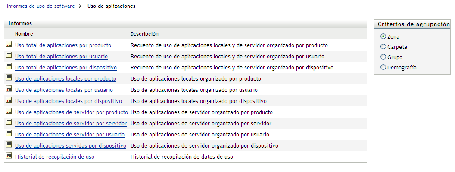
Task: Select the Zona grouping radio button
Action: coord(383,37)
